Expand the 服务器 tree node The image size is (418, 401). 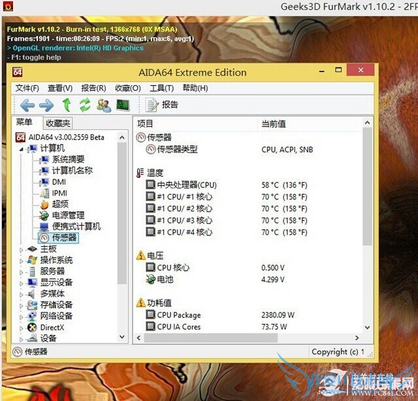(x=22, y=272)
